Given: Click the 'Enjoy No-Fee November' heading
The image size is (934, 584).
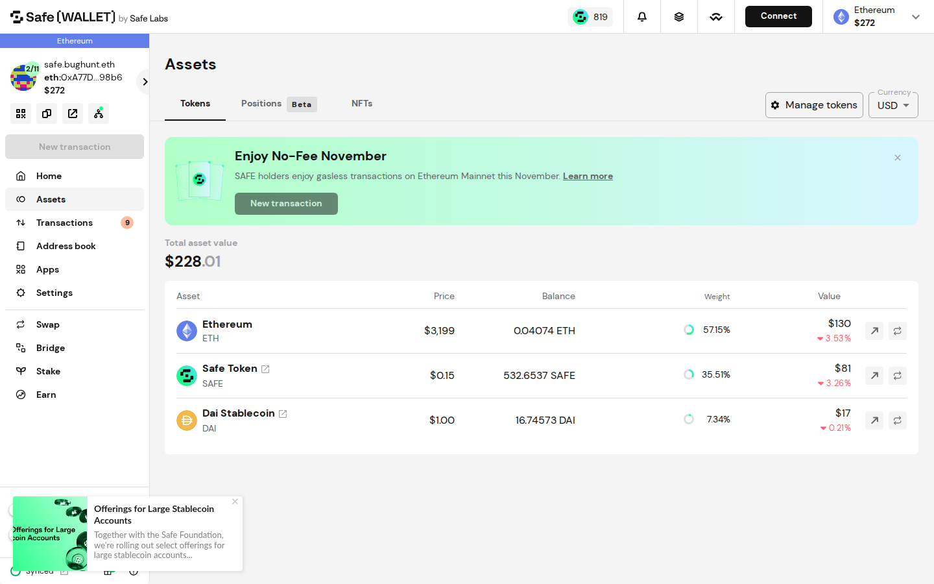Looking at the screenshot, I should 311,156.
